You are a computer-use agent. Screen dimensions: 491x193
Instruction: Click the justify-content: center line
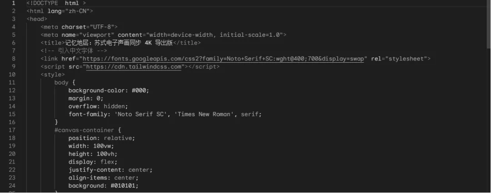click(110, 170)
